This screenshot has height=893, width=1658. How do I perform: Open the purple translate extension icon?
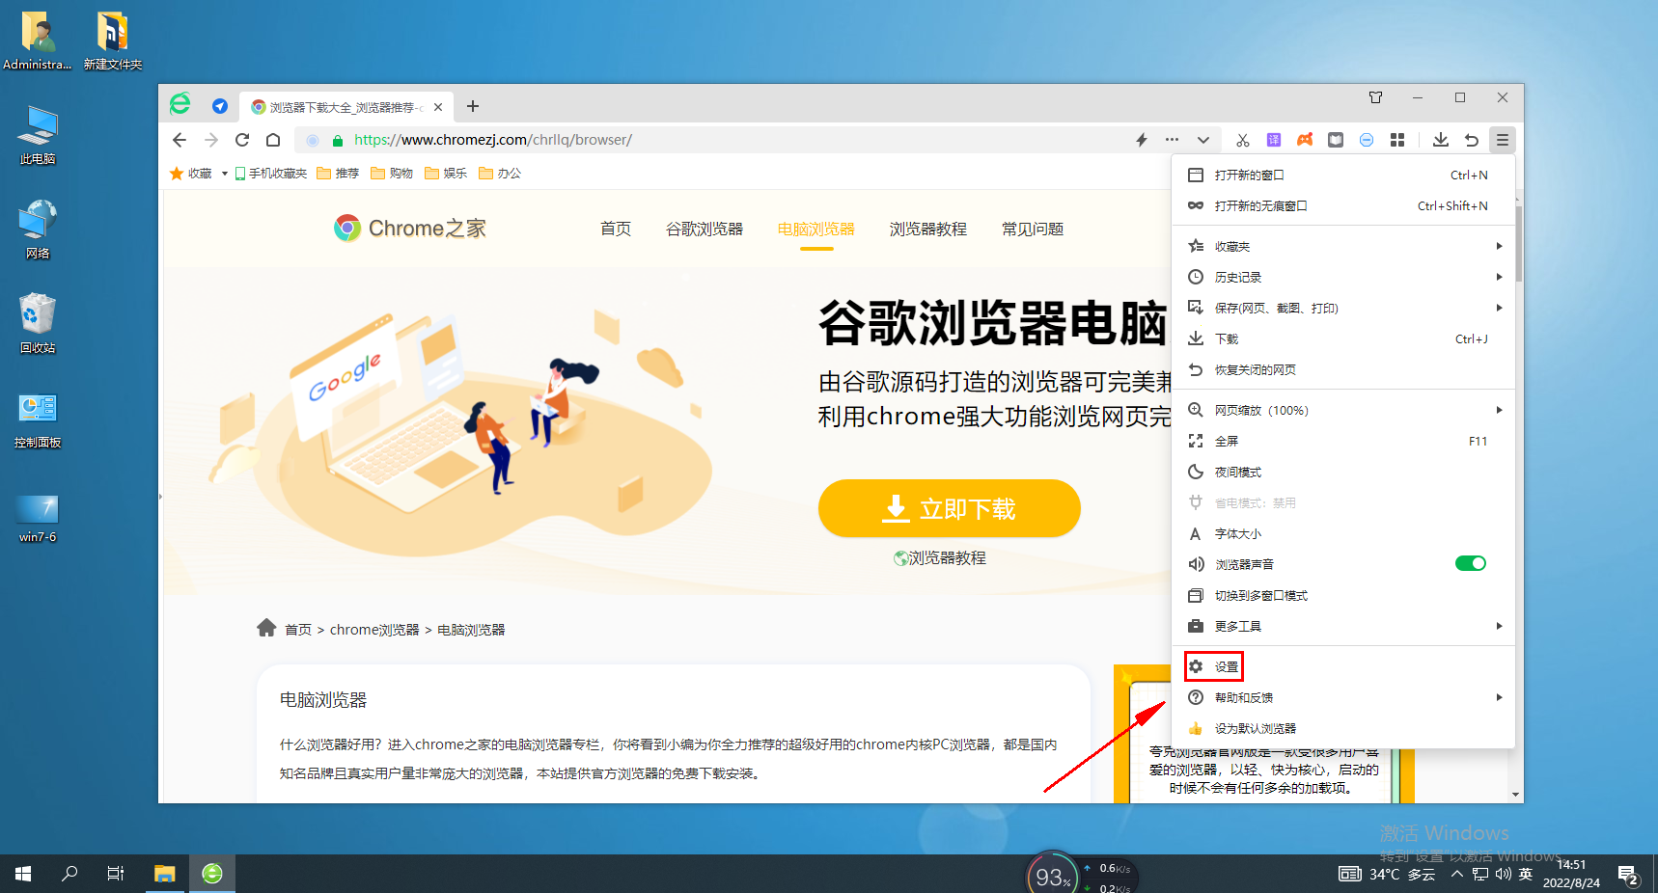(1274, 140)
